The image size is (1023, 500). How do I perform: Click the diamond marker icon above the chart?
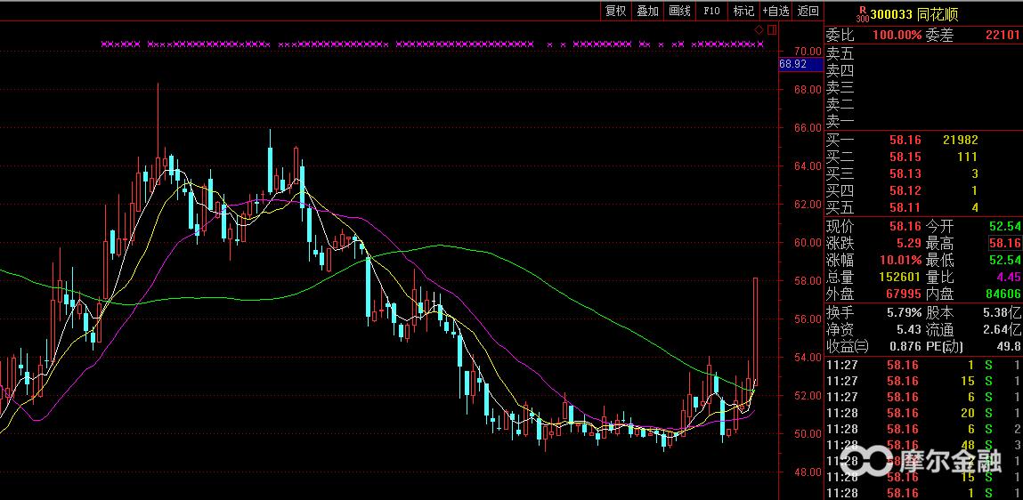759,30
